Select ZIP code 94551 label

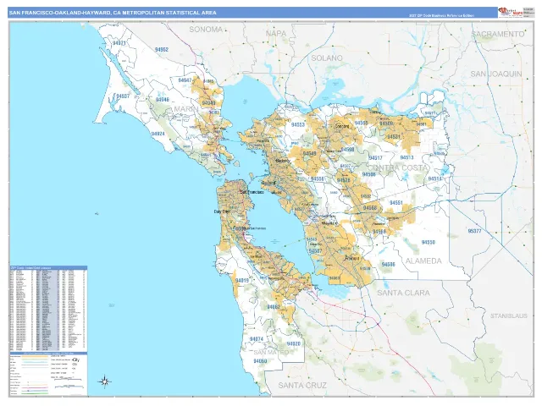point(396,203)
